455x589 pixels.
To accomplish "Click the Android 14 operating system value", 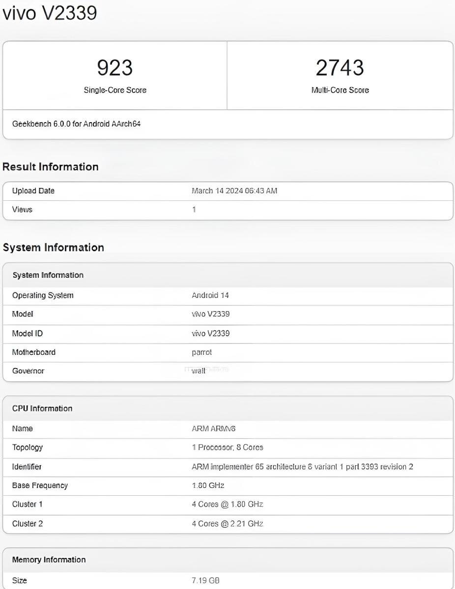I will coord(210,295).
